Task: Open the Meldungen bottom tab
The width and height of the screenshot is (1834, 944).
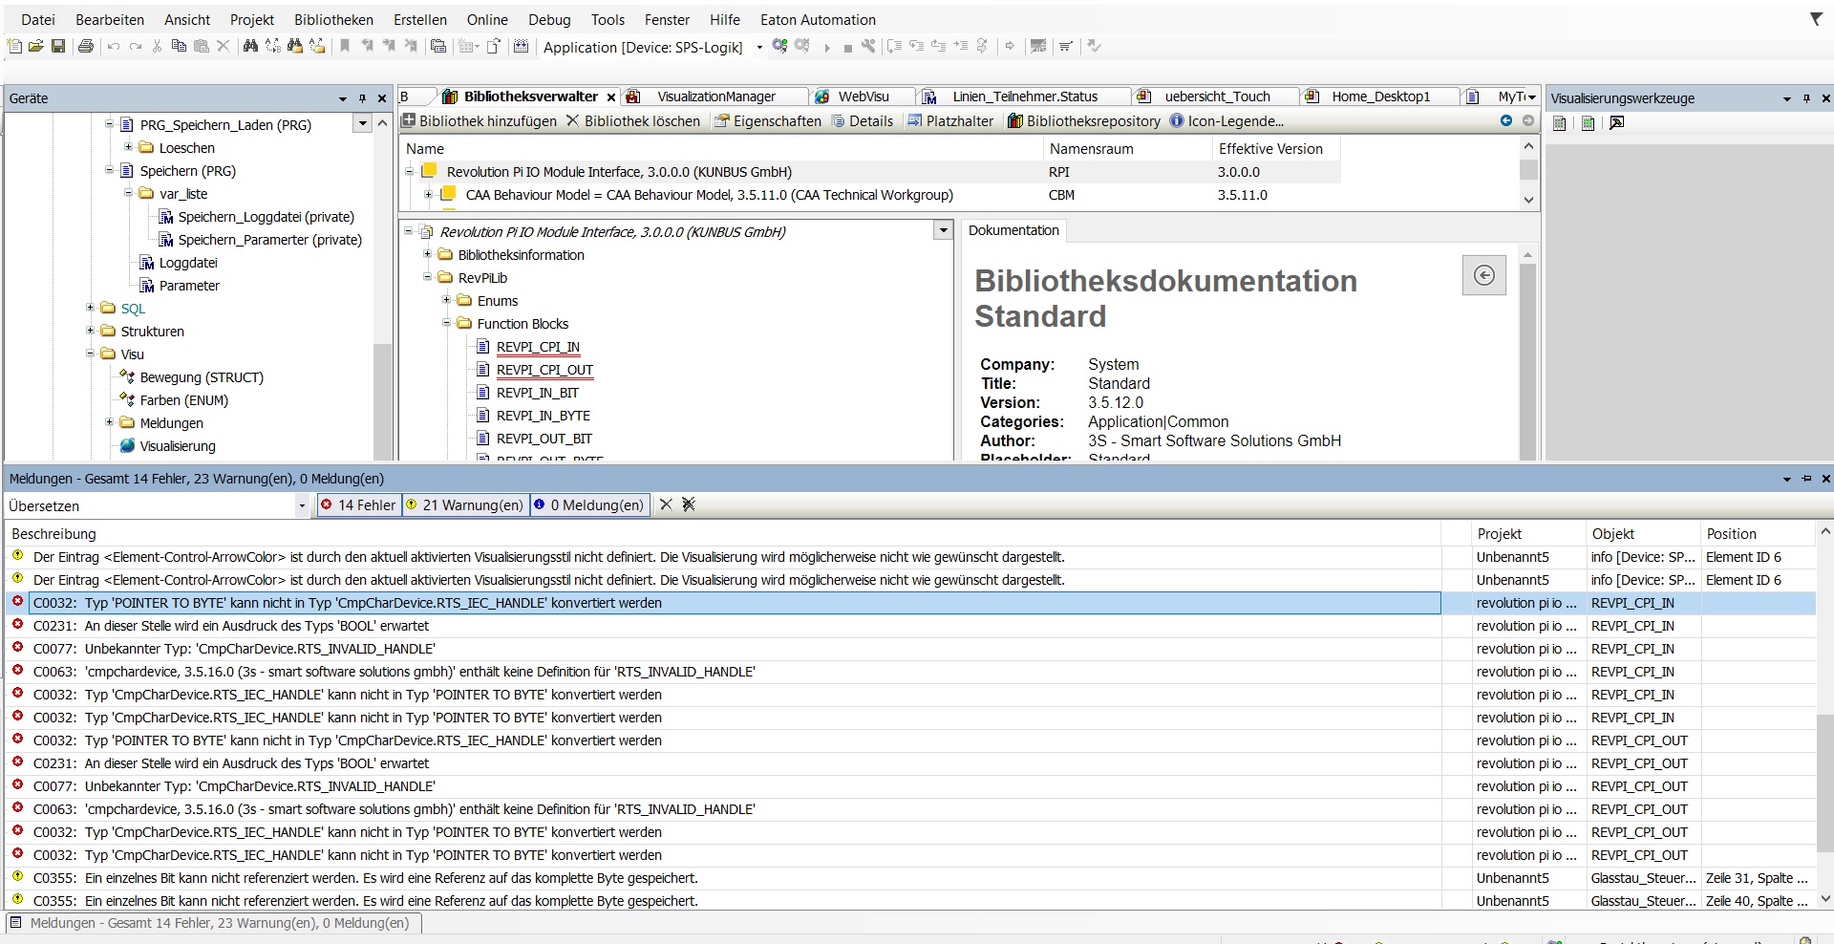Action: (214, 923)
